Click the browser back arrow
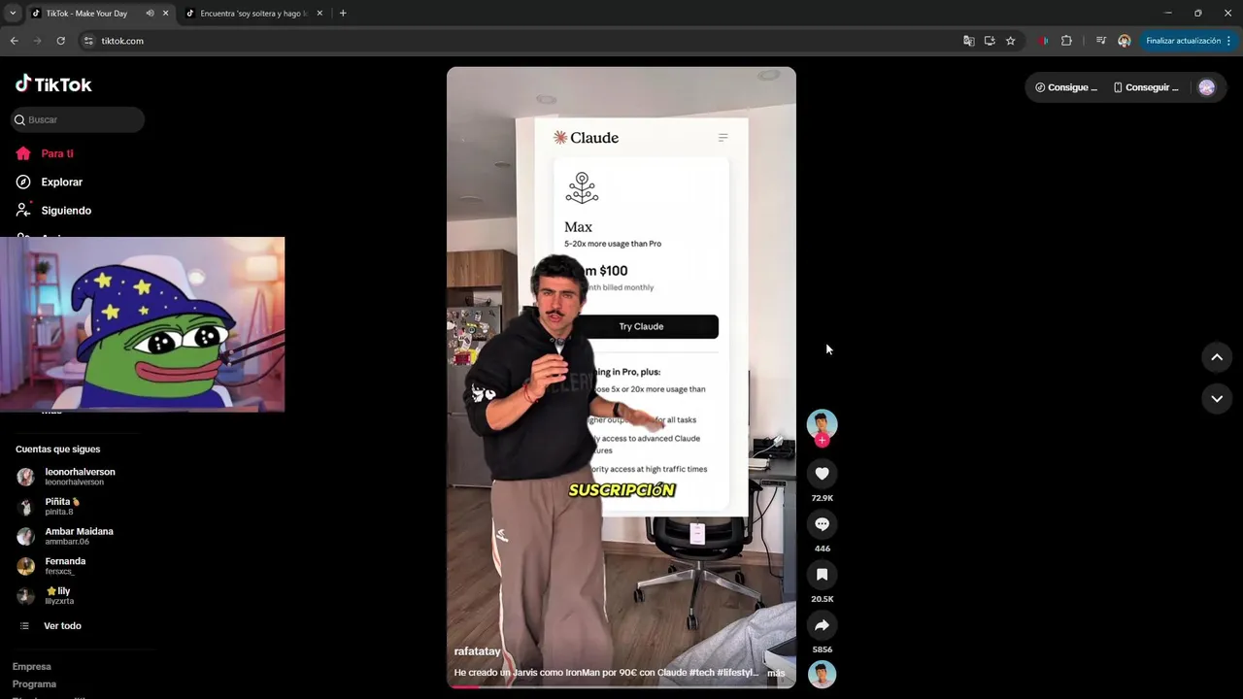The height and width of the screenshot is (699, 1243). tap(14, 41)
